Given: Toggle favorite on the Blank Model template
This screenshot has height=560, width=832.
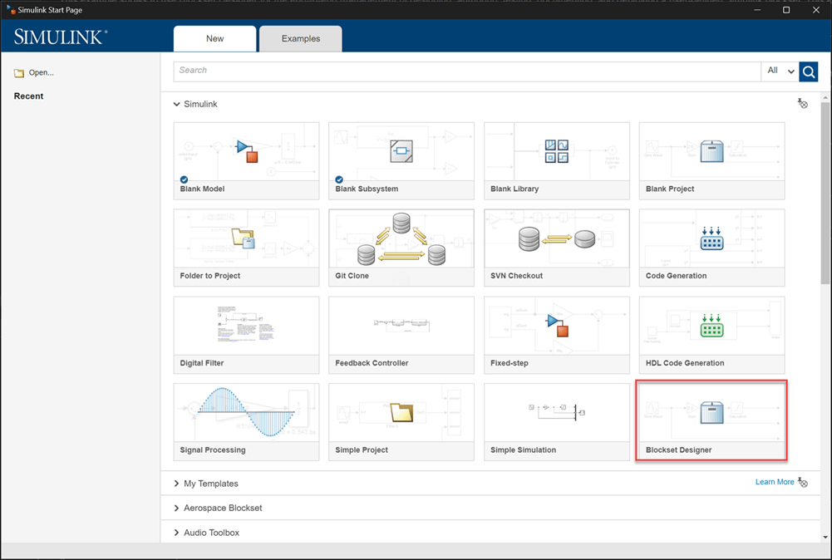Looking at the screenshot, I should click(x=184, y=179).
